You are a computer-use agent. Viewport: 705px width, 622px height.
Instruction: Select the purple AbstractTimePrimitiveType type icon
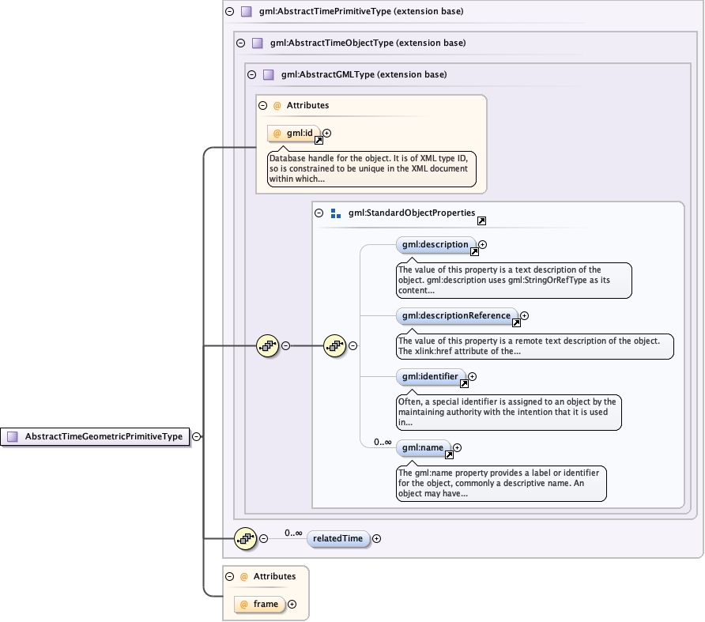(247, 12)
